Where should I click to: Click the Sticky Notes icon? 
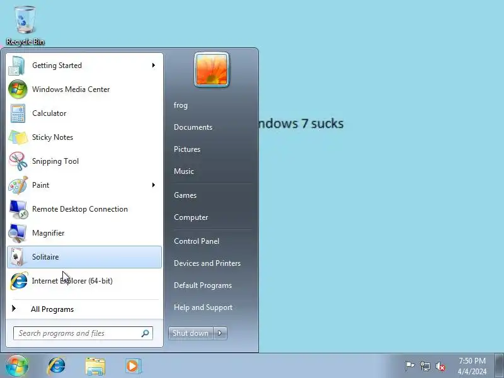pyautogui.click(x=18, y=137)
